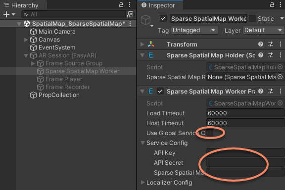Click the plus create-object button in Hierarchy
285x190 pixels.
tap(6, 14)
